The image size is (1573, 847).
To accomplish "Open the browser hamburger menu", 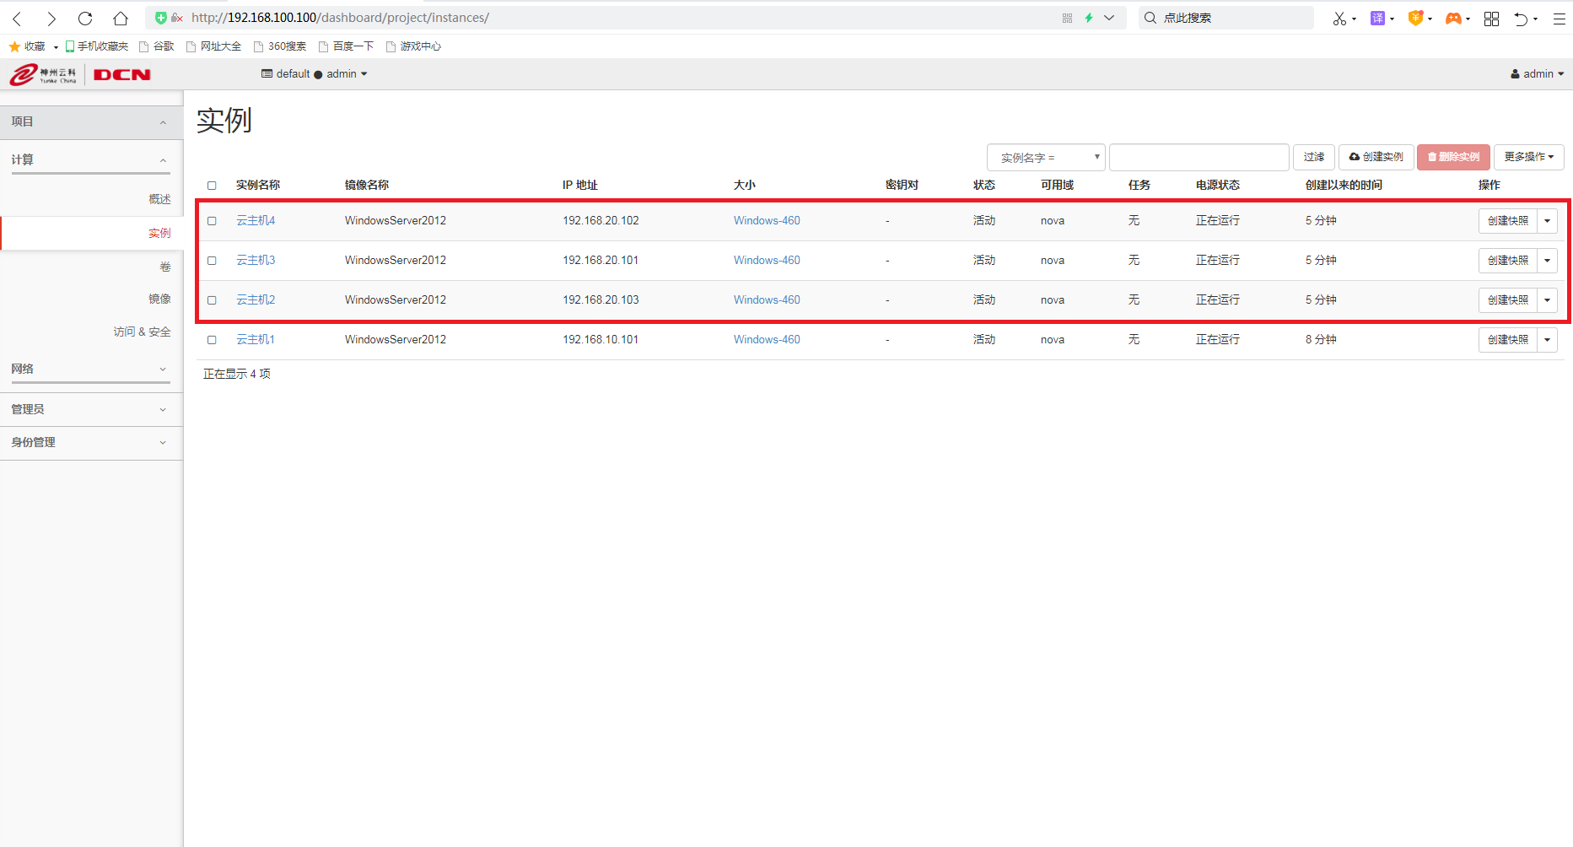I will pos(1560,18).
